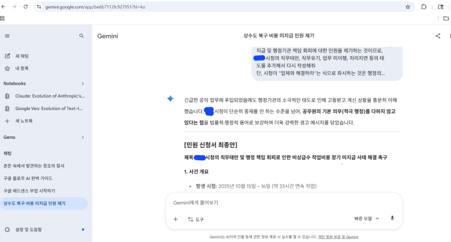
Task: Open the 빠른 모델 model dropdown
Action: 367,218
